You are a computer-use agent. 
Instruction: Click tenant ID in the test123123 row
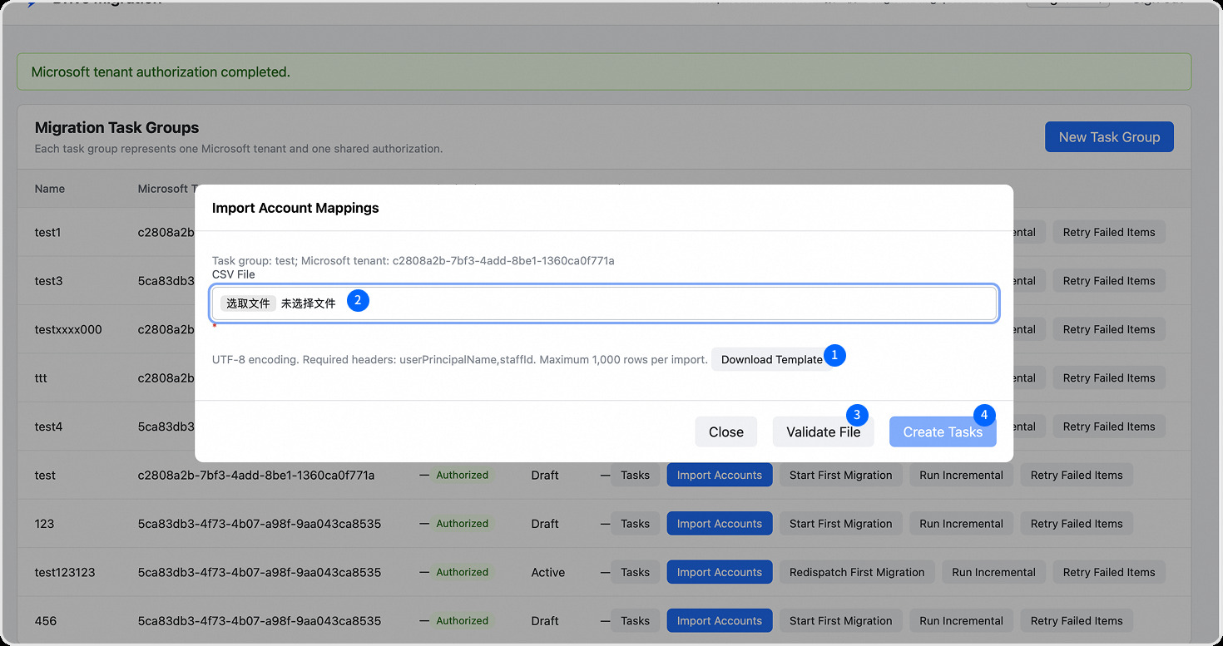260,572
